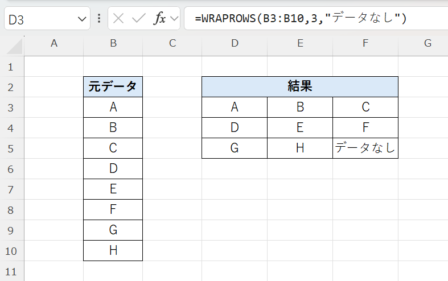This screenshot has height=281, width=448.
Task: Click the merged 結果 header cell
Action: tap(299, 87)
